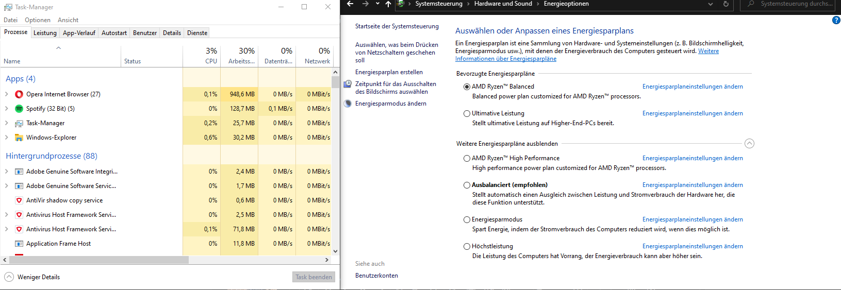Click the Spotify process icon
841x290 pixels.
coord(19,109)
